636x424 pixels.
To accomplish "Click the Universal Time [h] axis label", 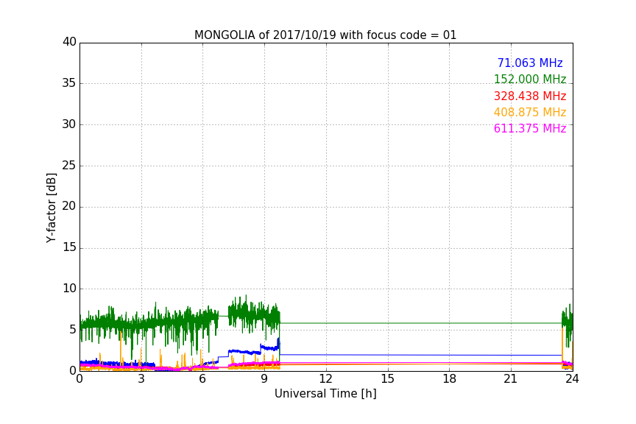I will pos(325,394).
